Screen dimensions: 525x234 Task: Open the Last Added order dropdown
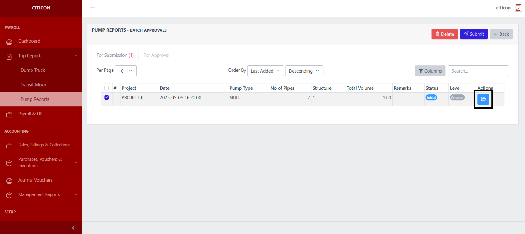265,71
